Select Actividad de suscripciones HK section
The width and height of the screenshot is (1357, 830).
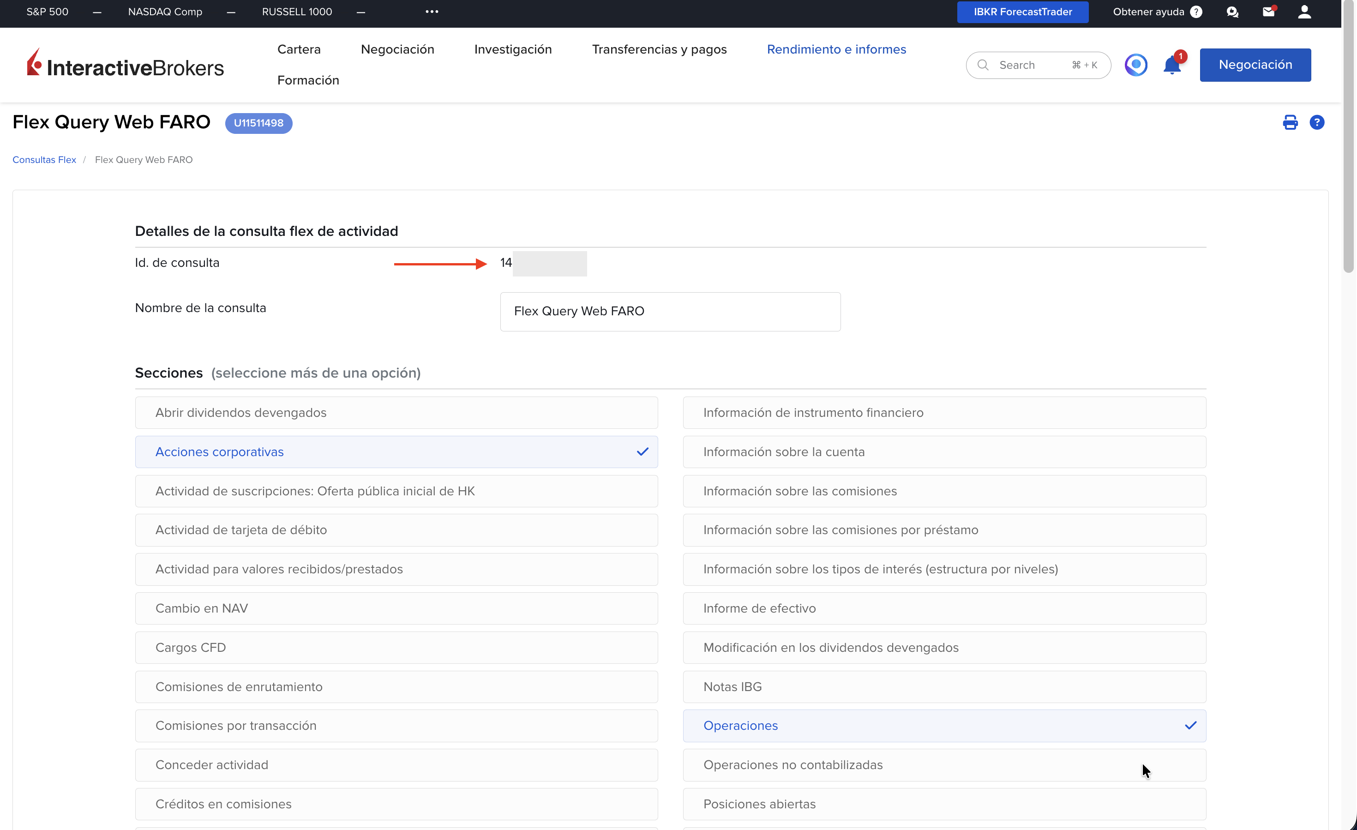396,491
